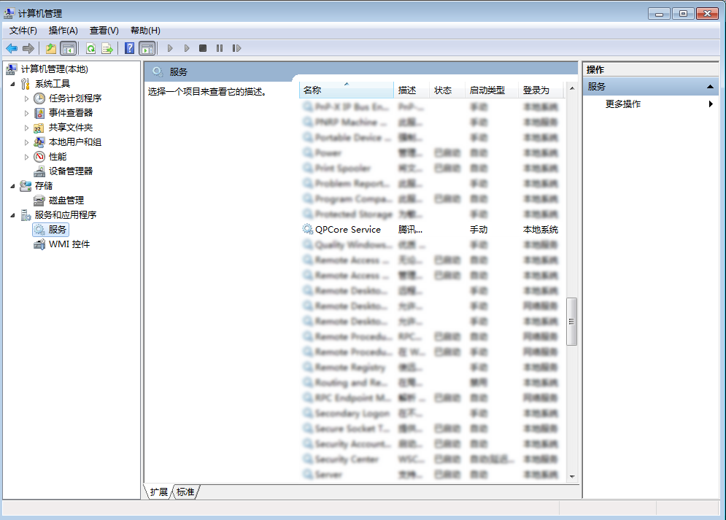Open the 文件(F) menu
The width and height of the screenshot is (726, 520).
tap(23, 31)
